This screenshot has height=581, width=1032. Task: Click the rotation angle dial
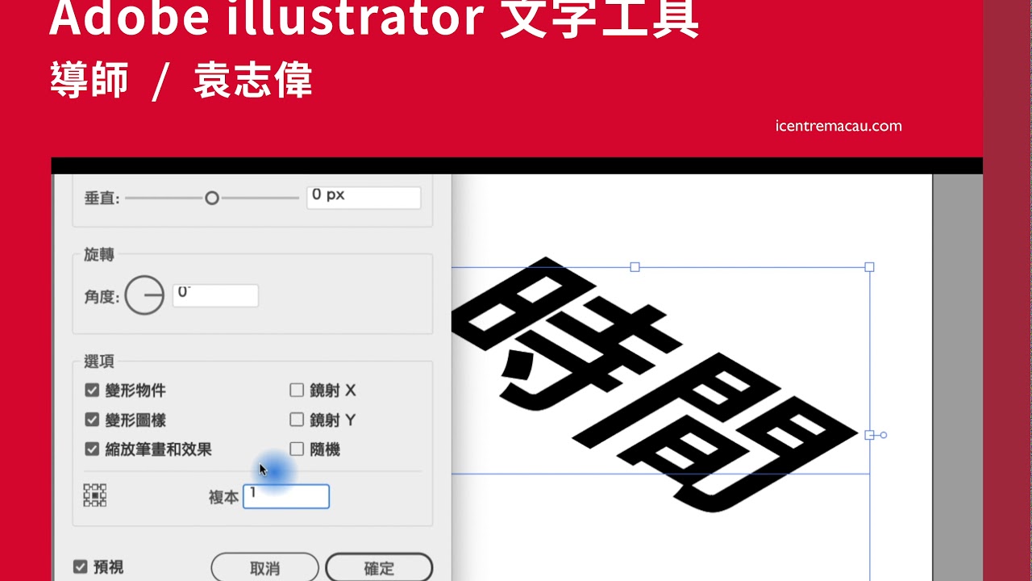[x=144, y=295]
